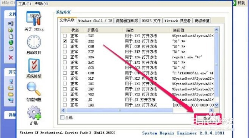Click green globe publish icon in Explorer pane

point(11,42)
